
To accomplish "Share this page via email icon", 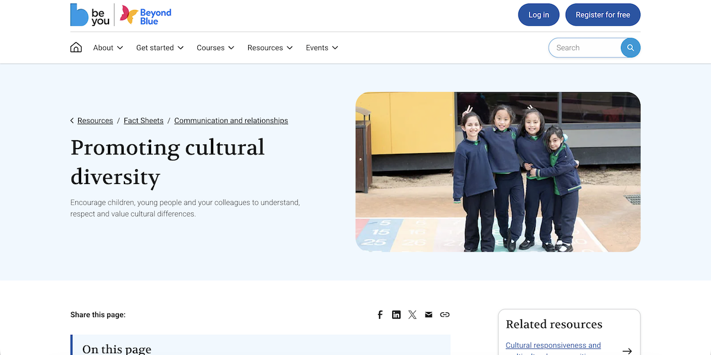I will (428, 315).
